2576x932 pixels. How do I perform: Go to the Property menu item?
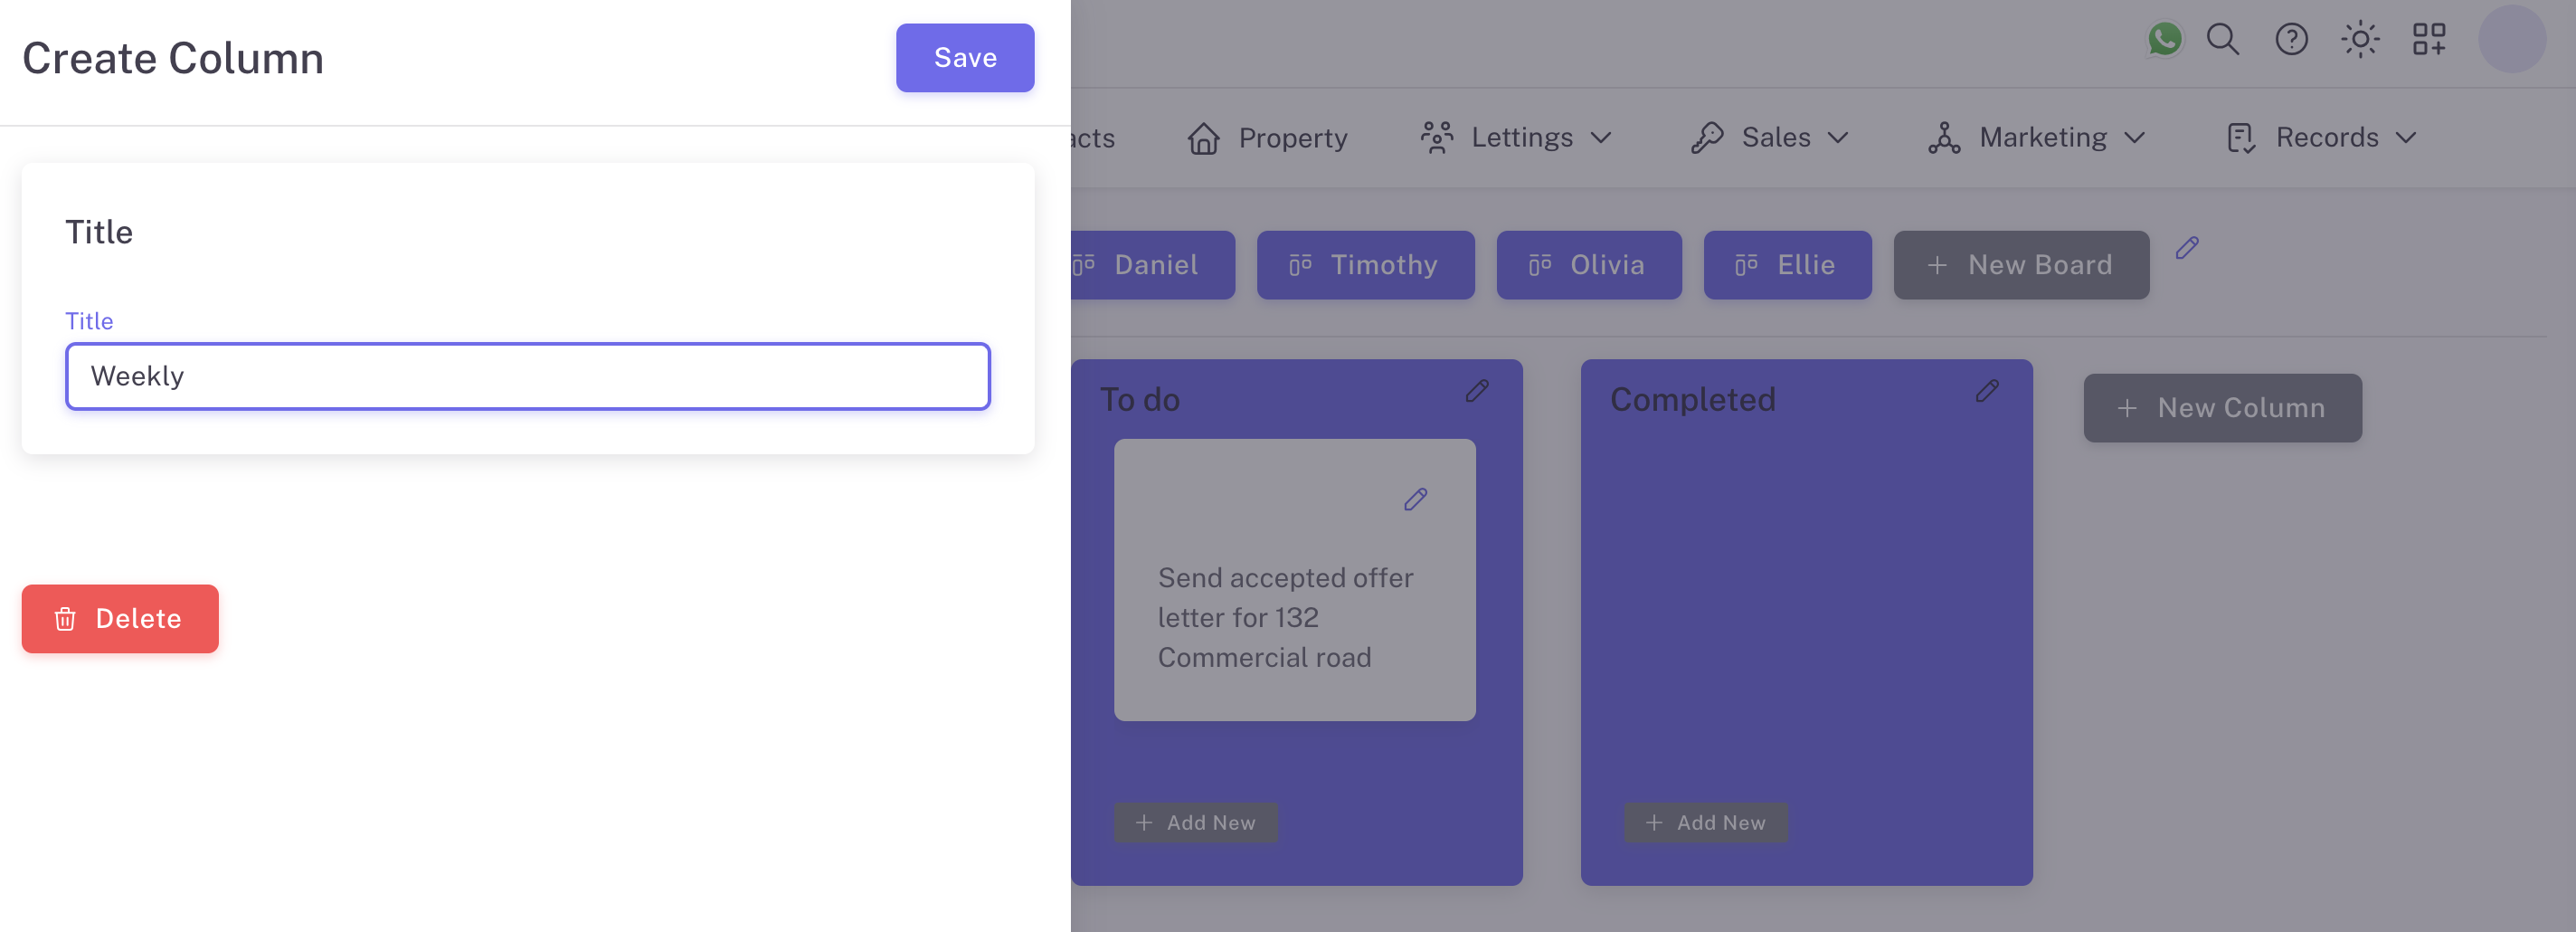coord(1268,138)
